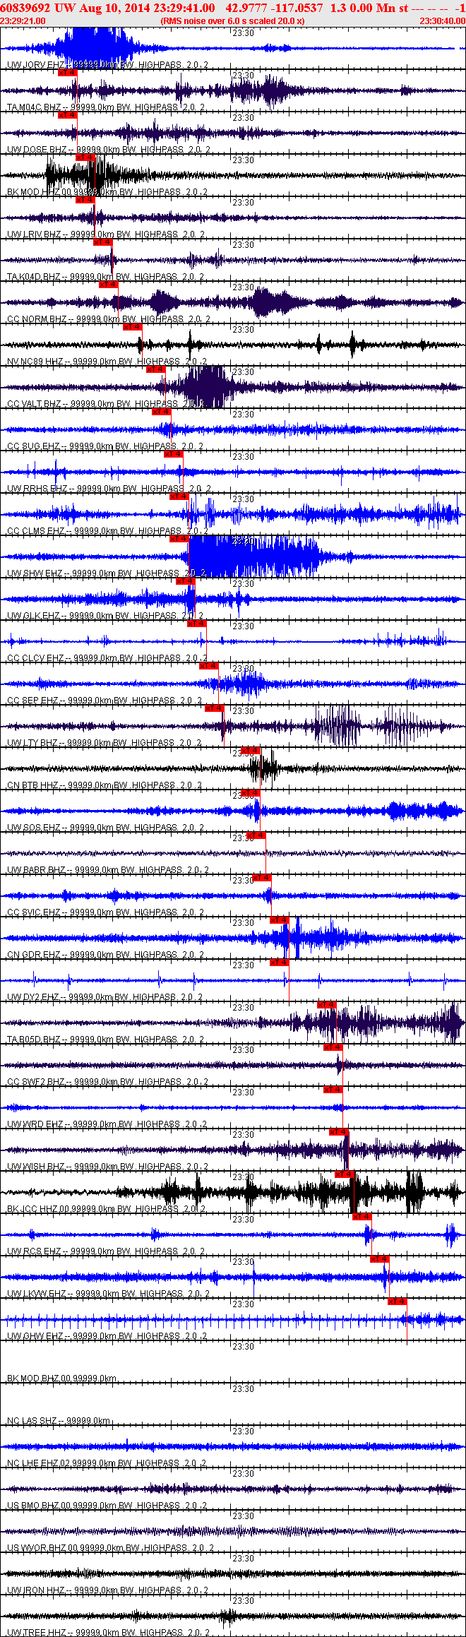
Task: Select the 'UW LRIV BHZ' station label
Action: coord(34,234)
